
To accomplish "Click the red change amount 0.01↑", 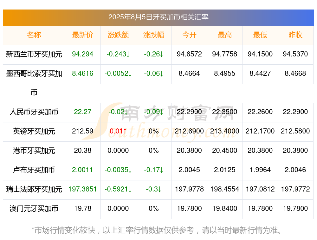I will pyautogui.click(x=118, y=131).
